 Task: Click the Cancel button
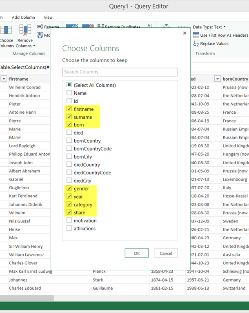point(166,253)
